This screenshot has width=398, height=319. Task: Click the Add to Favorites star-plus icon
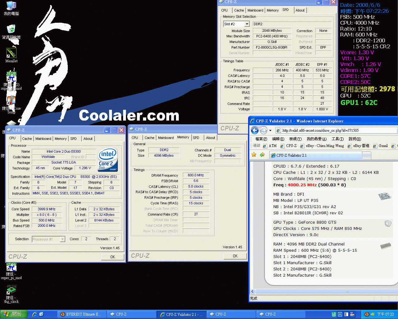pyautogui.click(x=262, y=155)
